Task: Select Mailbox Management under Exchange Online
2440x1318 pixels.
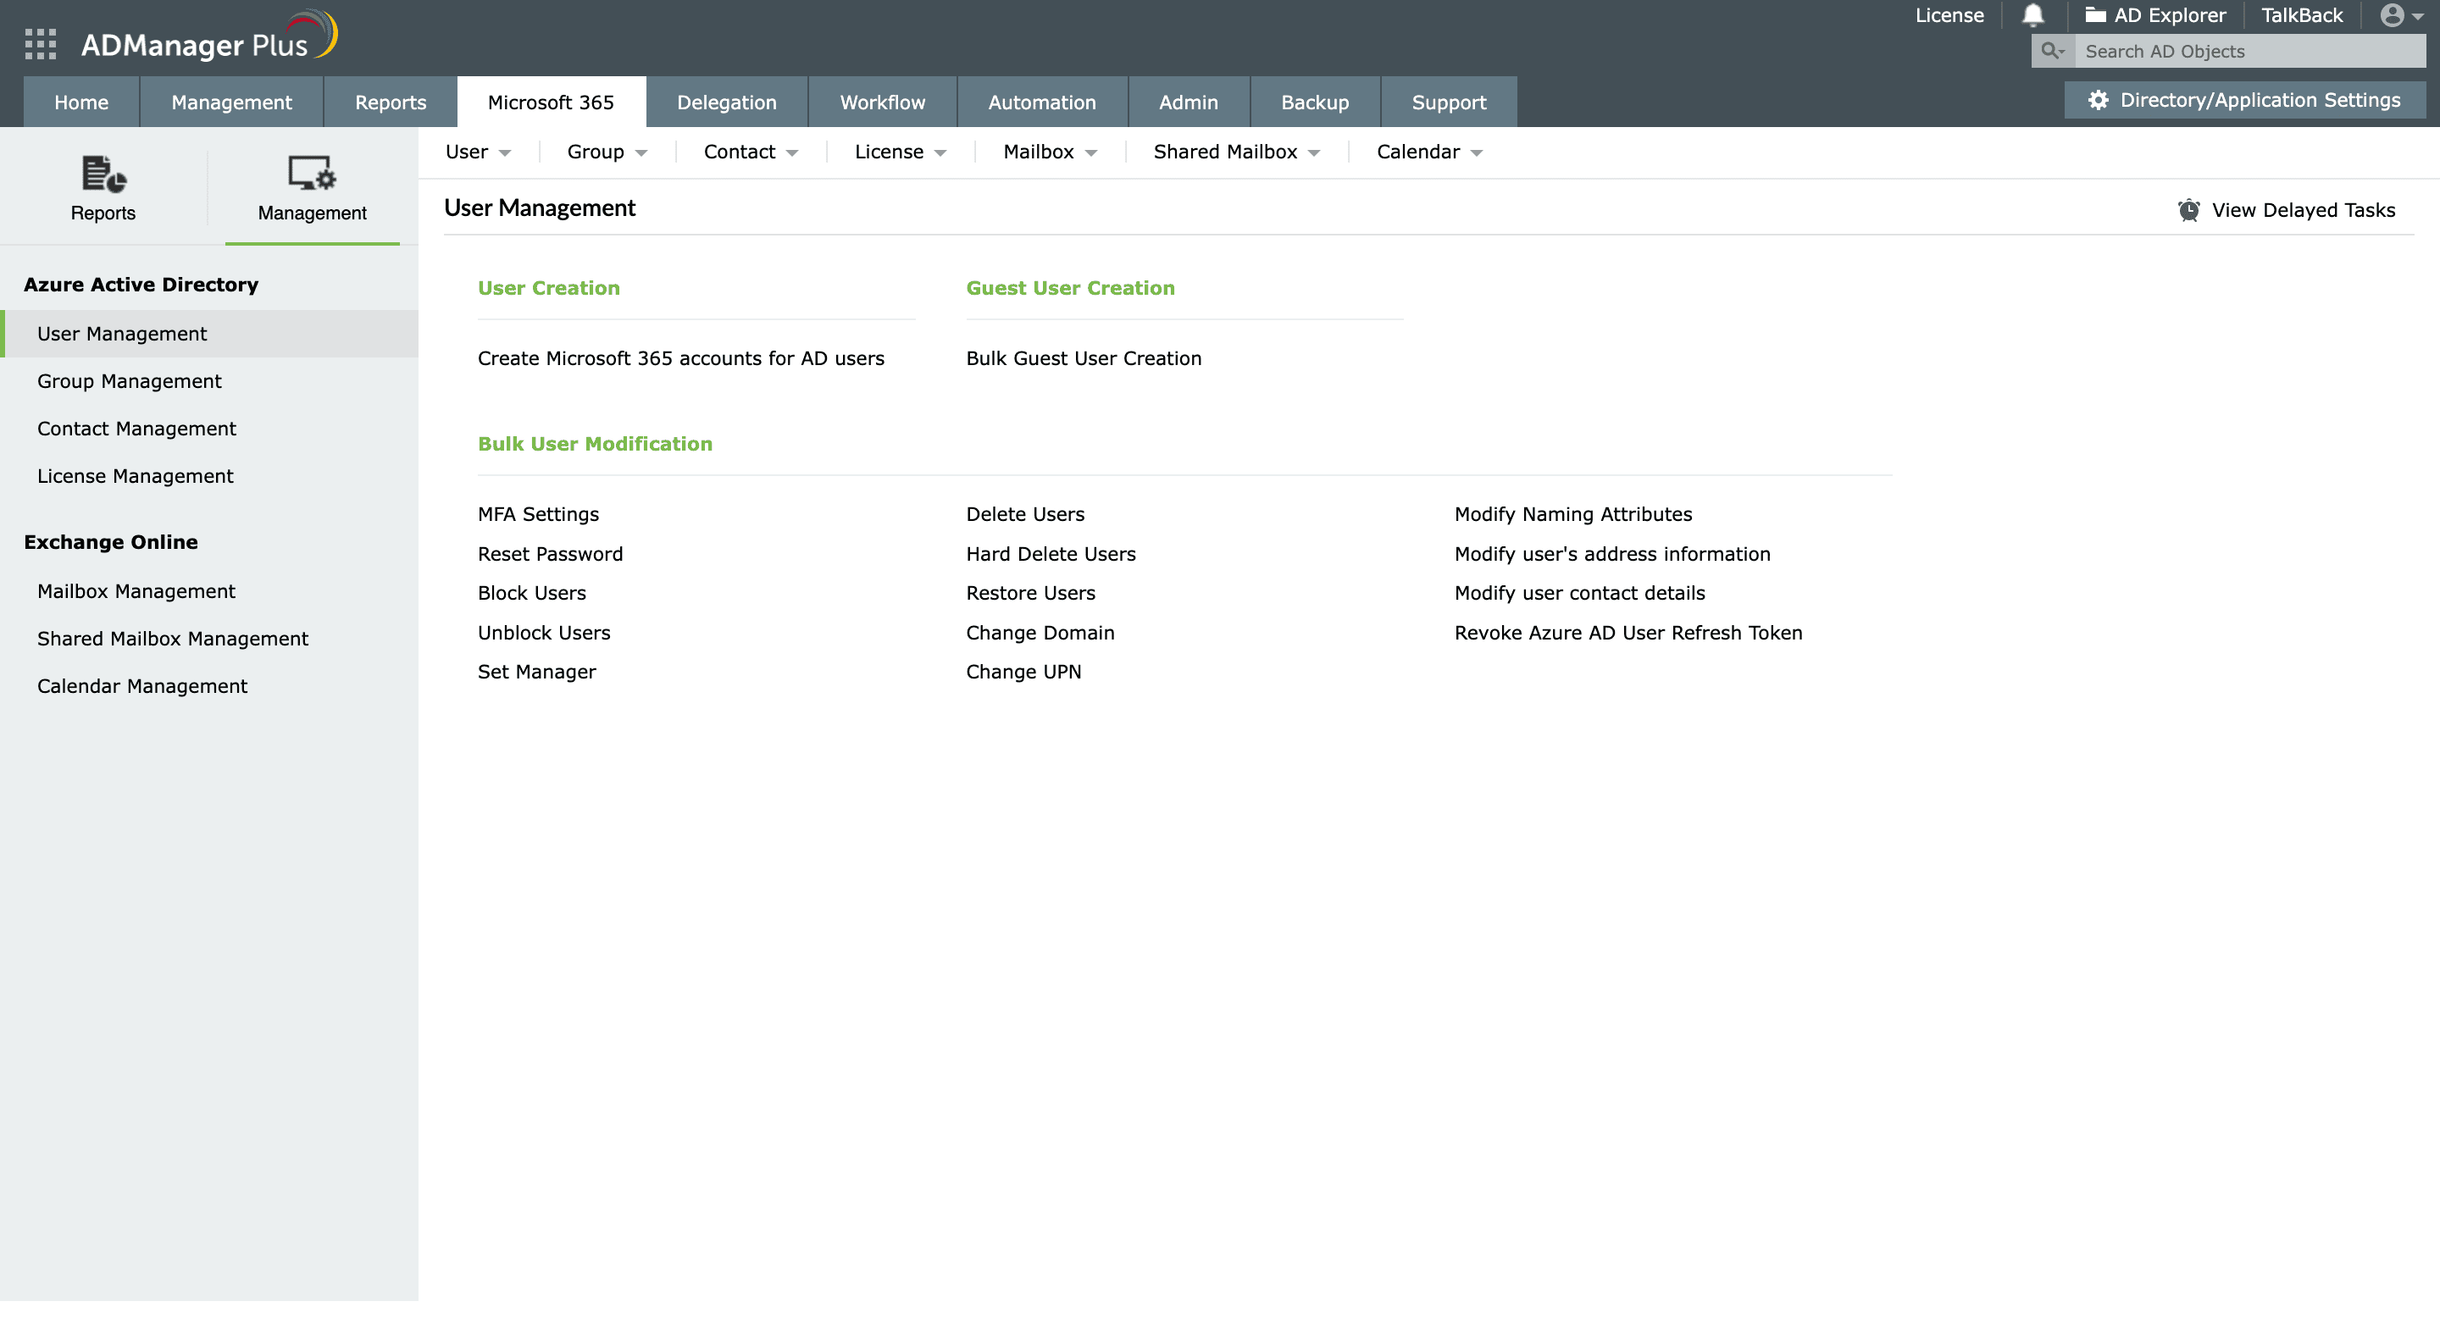Action: tap(136, 591)
